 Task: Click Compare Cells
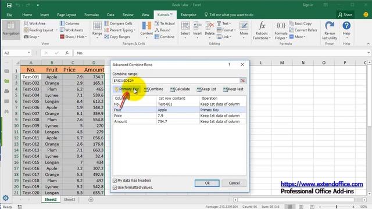pyautogui.click(x=118, y=23)
